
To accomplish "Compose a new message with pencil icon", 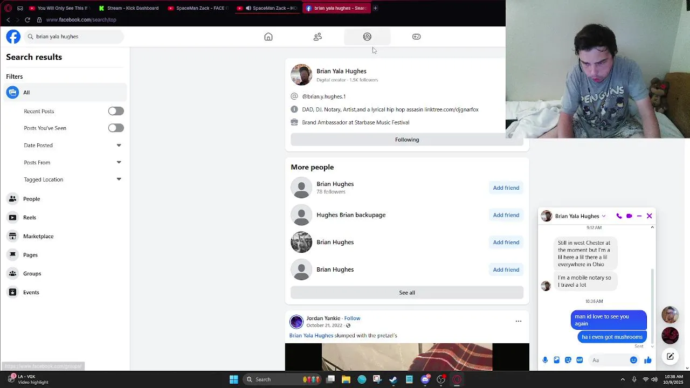I will pos(670,356).
